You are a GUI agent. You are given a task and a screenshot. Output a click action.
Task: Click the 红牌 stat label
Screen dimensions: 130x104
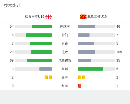pyautogui.click(x=65, y=86)
